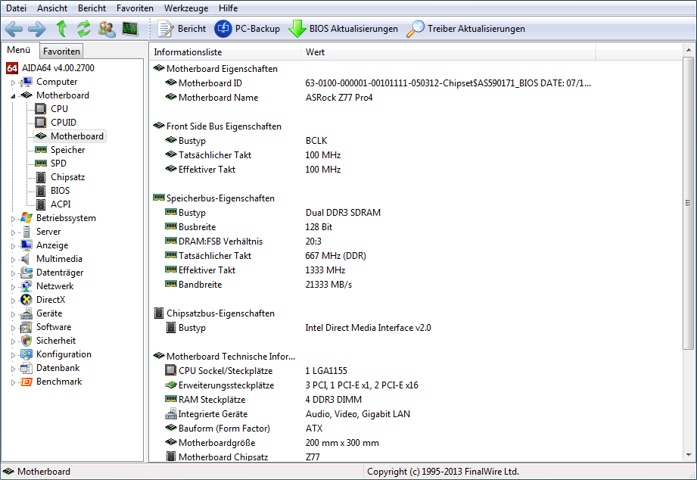Expand the Software tree node
Image resolution: width=697 pixels, height=480 pixels.
[x=13, y=328]
